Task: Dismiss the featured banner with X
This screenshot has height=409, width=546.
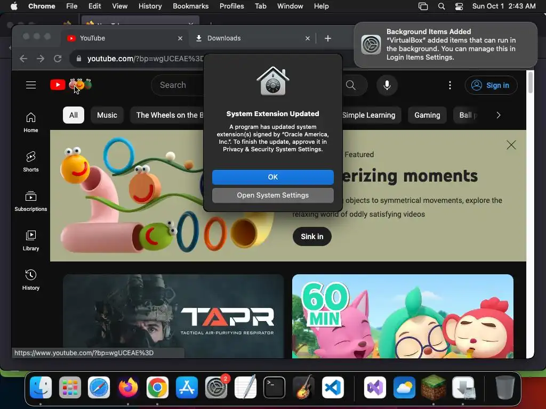Action: pos(511,145)
